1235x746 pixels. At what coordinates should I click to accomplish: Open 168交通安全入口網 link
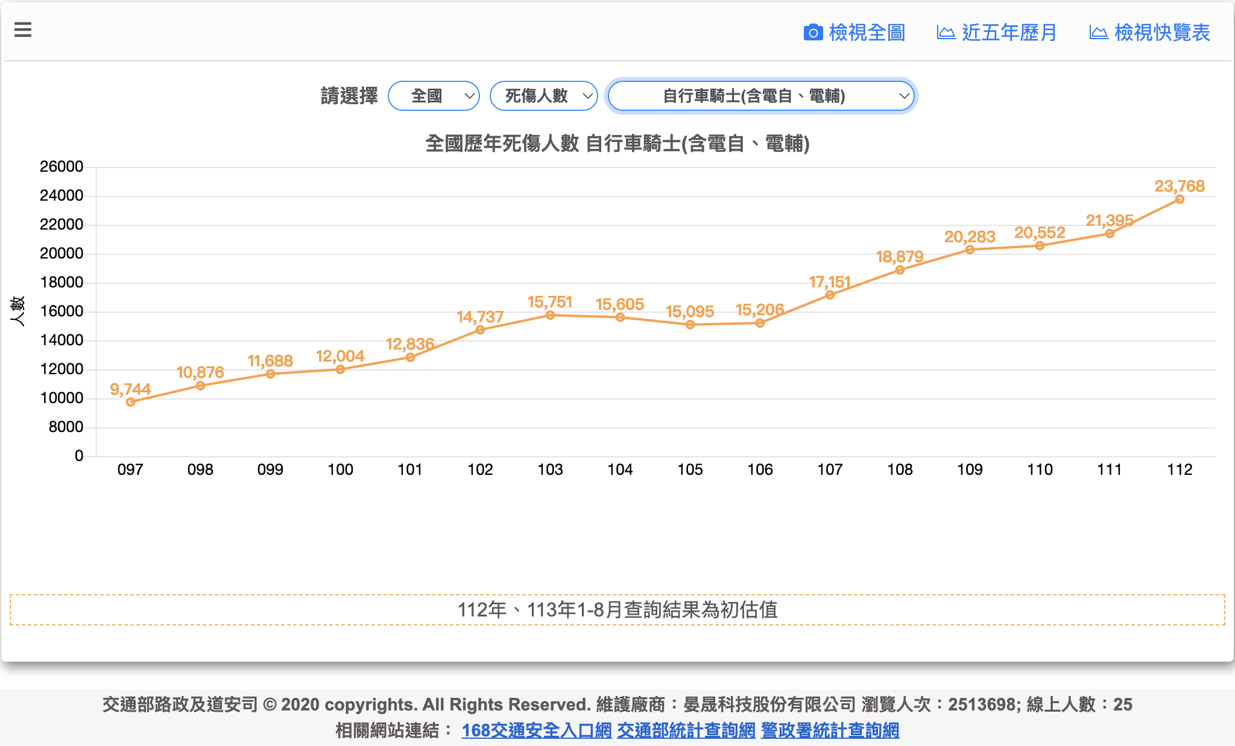click(x=536, y=730)
